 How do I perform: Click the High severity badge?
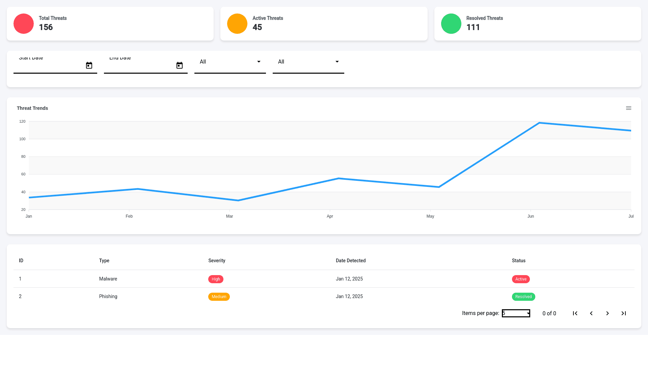[x=216, y=279]
